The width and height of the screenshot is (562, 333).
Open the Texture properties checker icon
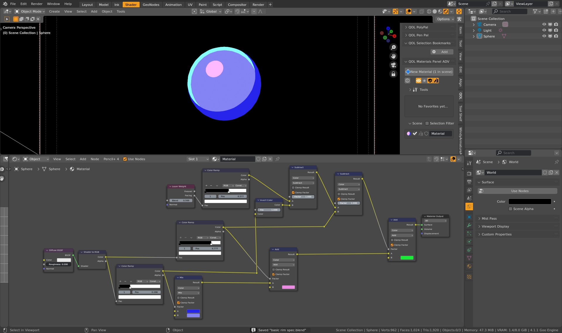469,277
